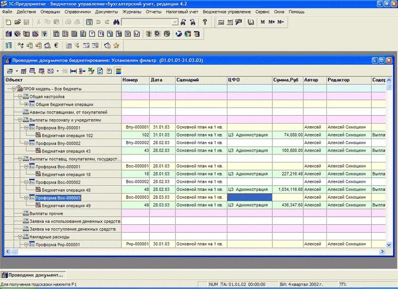Select the Выплаты прочие tree item
The height and width of the screenshot is (289, 398).
(46, 213)
